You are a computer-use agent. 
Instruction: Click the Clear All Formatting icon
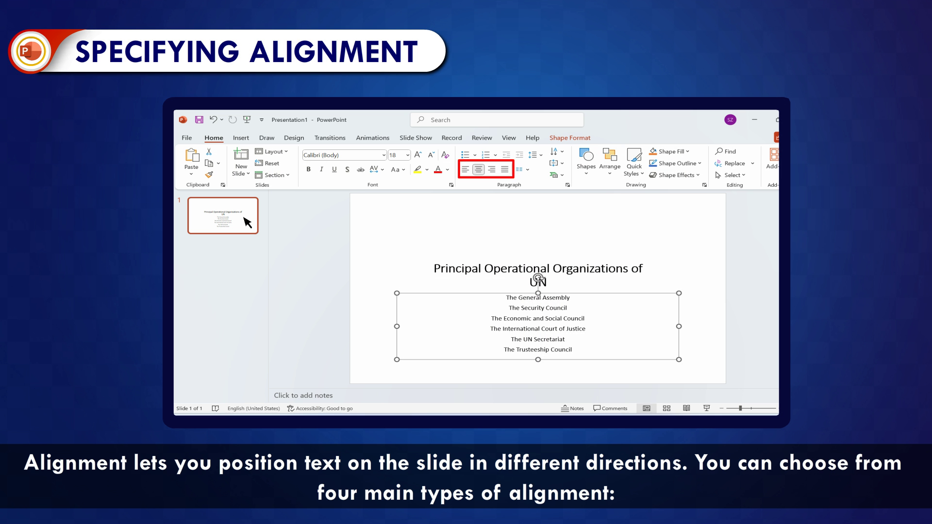(x=445, y=155)
